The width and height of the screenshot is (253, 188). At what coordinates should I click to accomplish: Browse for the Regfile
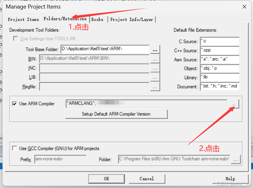[155, 87]
